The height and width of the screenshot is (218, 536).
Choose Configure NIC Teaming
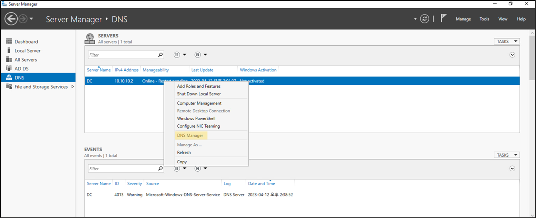pos(198,126)
